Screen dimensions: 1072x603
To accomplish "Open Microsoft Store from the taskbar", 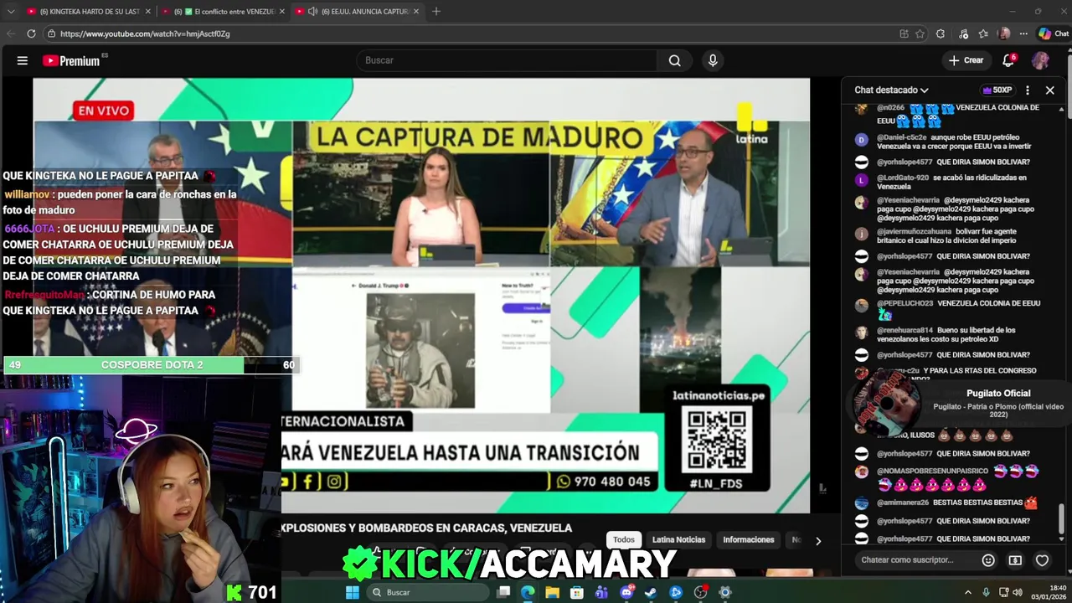I will (x=577, y=592).
